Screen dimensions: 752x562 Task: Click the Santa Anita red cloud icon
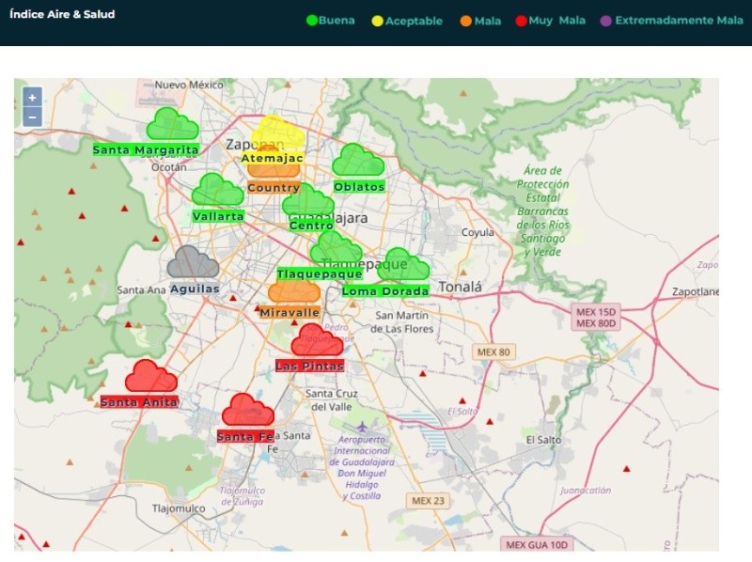coord(150,377)
